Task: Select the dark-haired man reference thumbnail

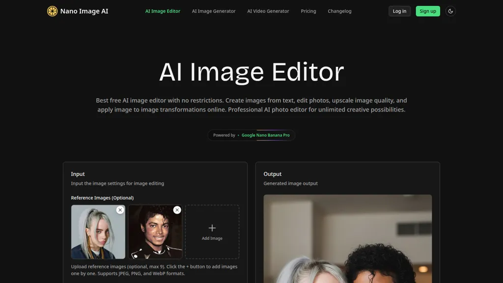Action: click(155, 232)
